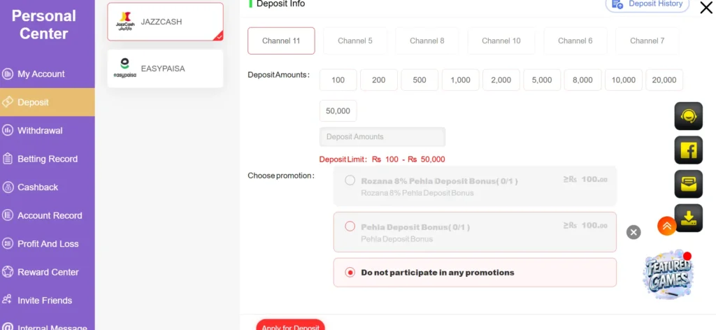Open My Account menu item

coord(48,74)
